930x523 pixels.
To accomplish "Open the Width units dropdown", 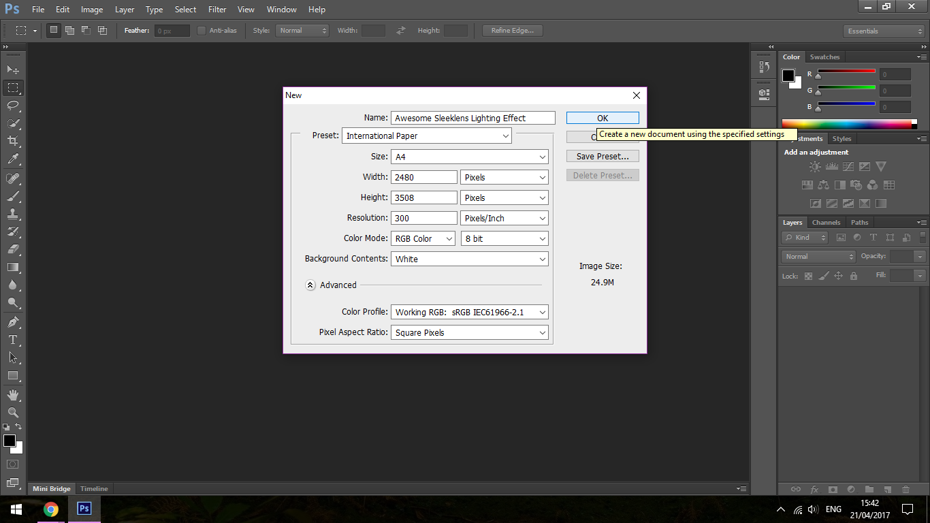I will [504, 177].
